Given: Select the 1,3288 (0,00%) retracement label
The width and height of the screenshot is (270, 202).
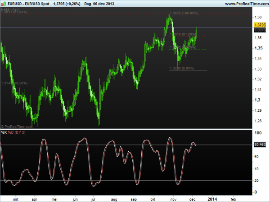Looking at the screenshot, I should tap(182, 68).
